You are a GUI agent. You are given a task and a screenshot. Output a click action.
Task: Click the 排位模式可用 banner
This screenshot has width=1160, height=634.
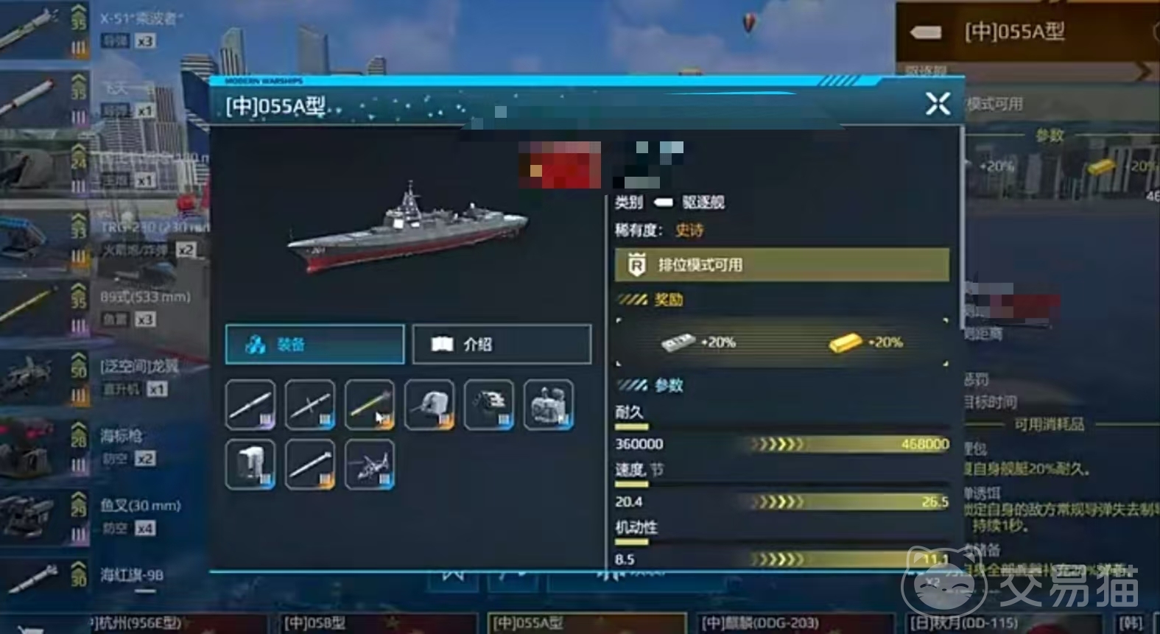click(782, 264)
